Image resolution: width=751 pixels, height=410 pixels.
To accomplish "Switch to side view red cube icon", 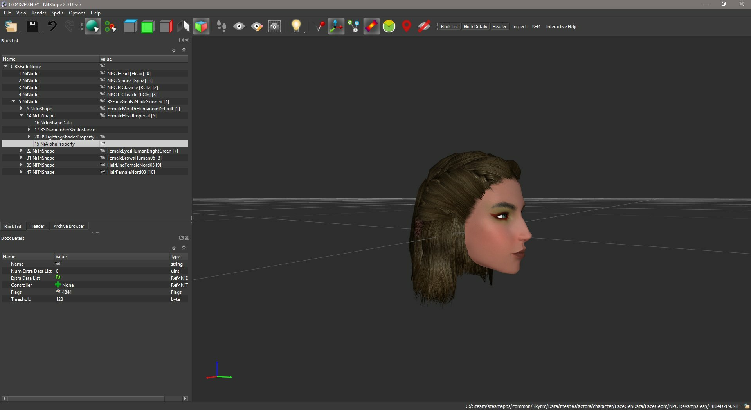I will tap(166, 27).
